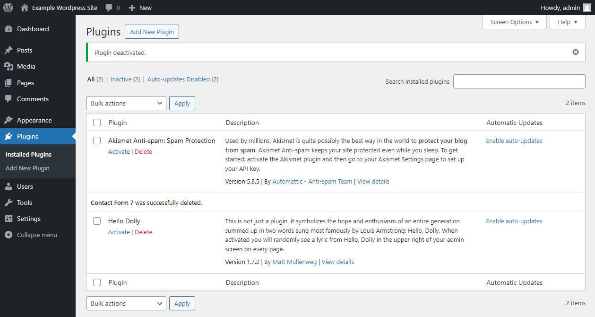Delete the Hello Dolly plugin
Screen dimensions: 595x317
[x=143, y=232]
